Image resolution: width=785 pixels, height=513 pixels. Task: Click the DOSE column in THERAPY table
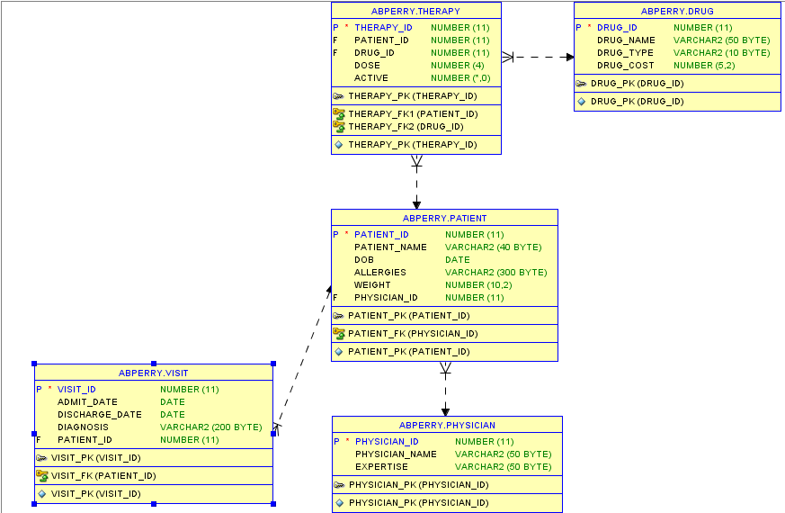tap(367, 66)
